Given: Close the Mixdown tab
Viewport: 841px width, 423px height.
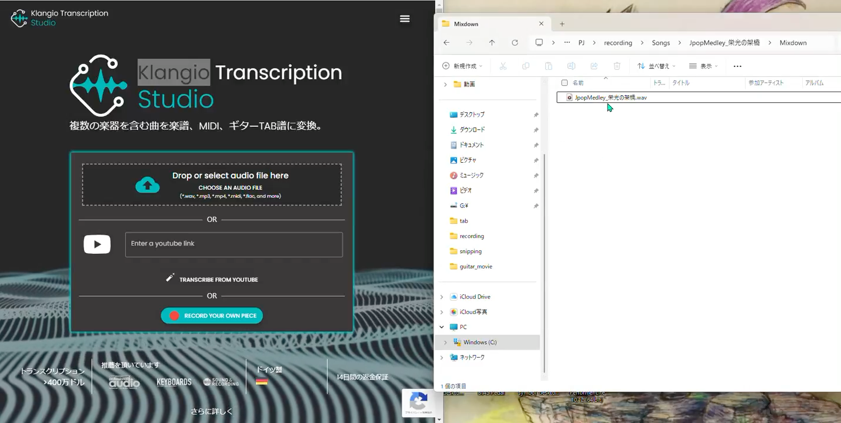Looking at the screenshot, I should pyautogui.click(x=541, y=24).
